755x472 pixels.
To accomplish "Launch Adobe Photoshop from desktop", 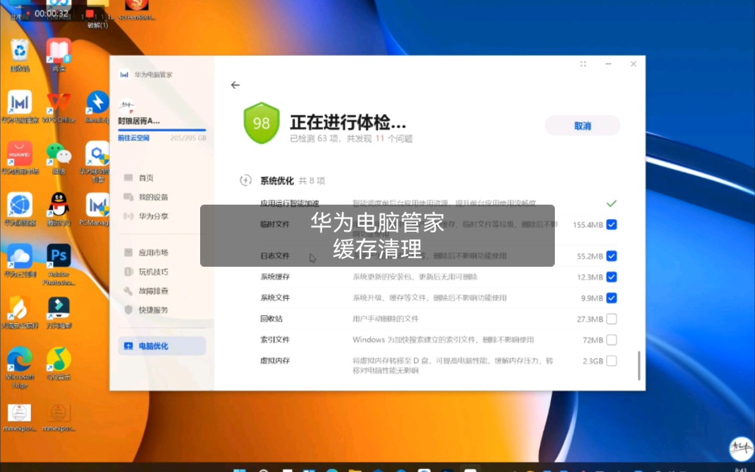I will (x=59, y=265).
